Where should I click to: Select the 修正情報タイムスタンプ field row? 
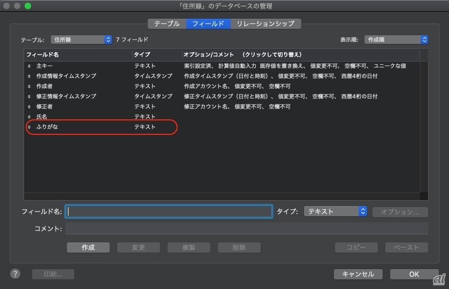point(222,96)
